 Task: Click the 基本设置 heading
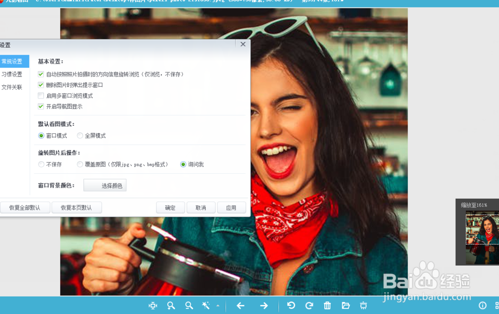50,61
